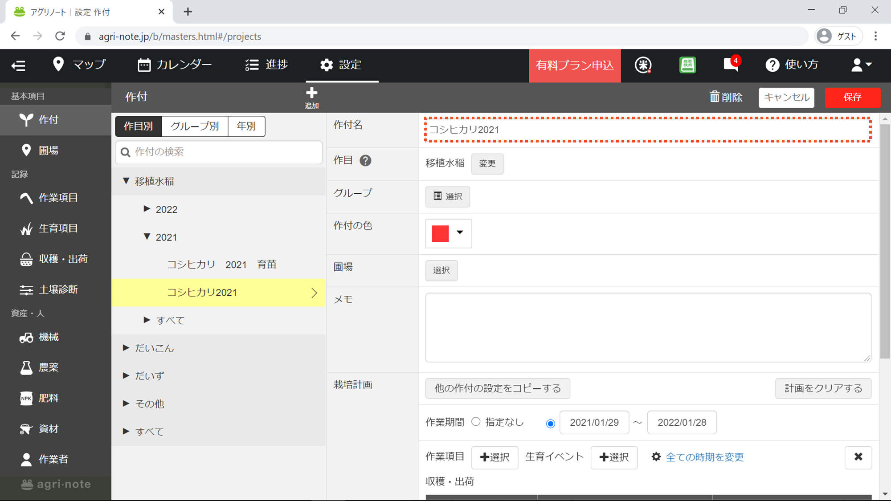Open 資材 wheelbarrow icon in sidebar
Viewport: 891px width, 501px height.
(56, 429)
